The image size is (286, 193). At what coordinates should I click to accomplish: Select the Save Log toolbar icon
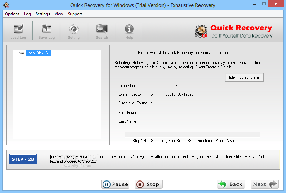click(x=46, y=29)
